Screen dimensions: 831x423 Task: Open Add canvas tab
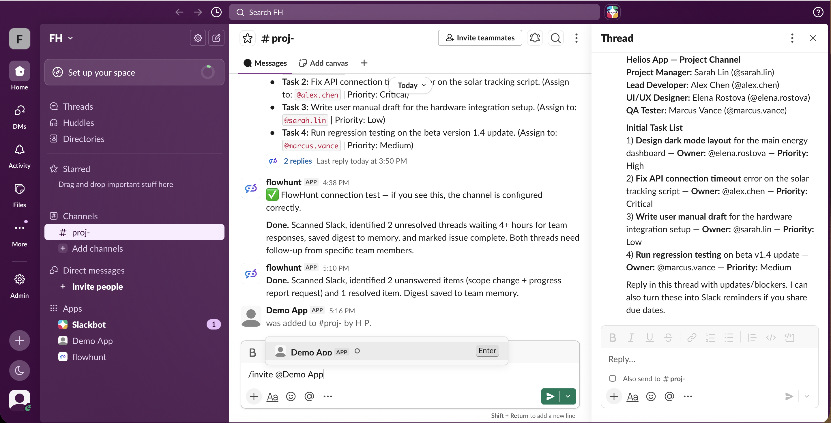pos(323,63)
